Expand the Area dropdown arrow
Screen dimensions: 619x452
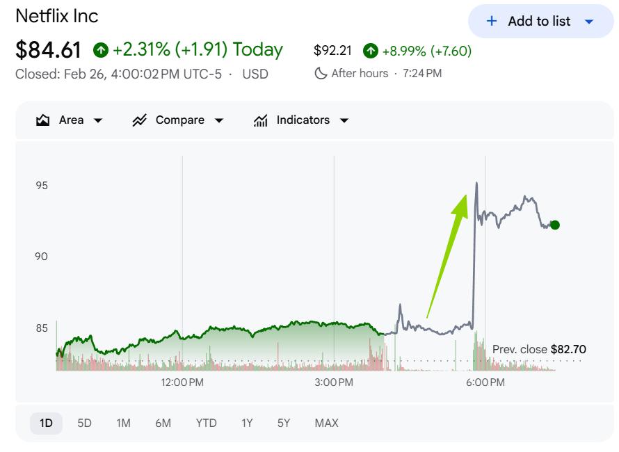pos(98,120)
